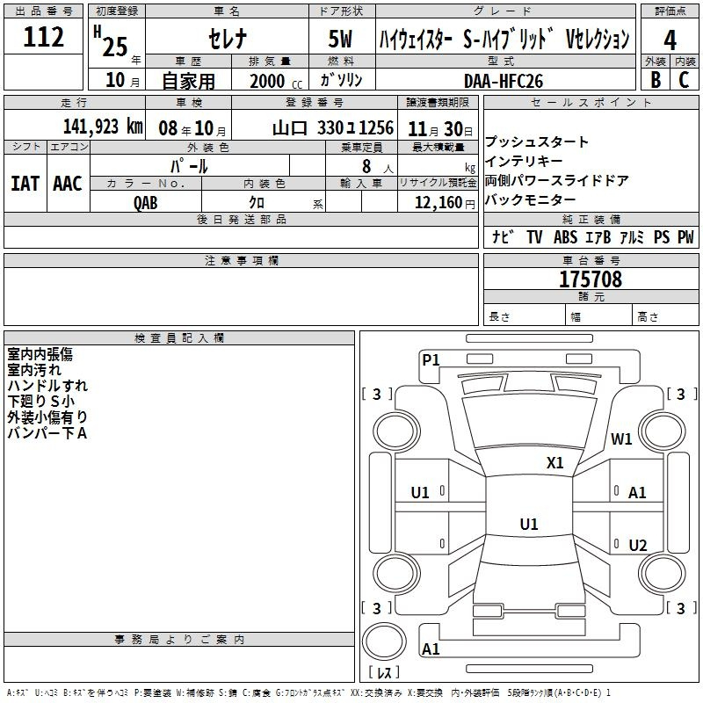Click the color number QAB
This screenshot has width=703, height=703.
click(x=146, y=202)
